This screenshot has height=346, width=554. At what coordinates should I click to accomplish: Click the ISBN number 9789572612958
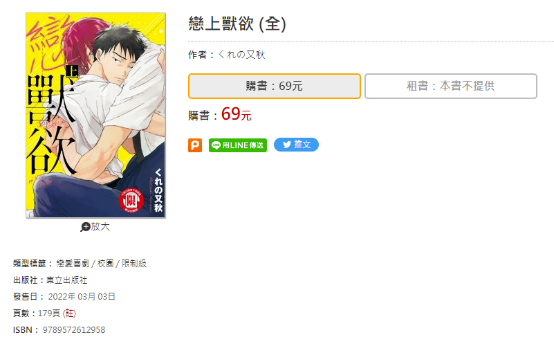point(74,330)
